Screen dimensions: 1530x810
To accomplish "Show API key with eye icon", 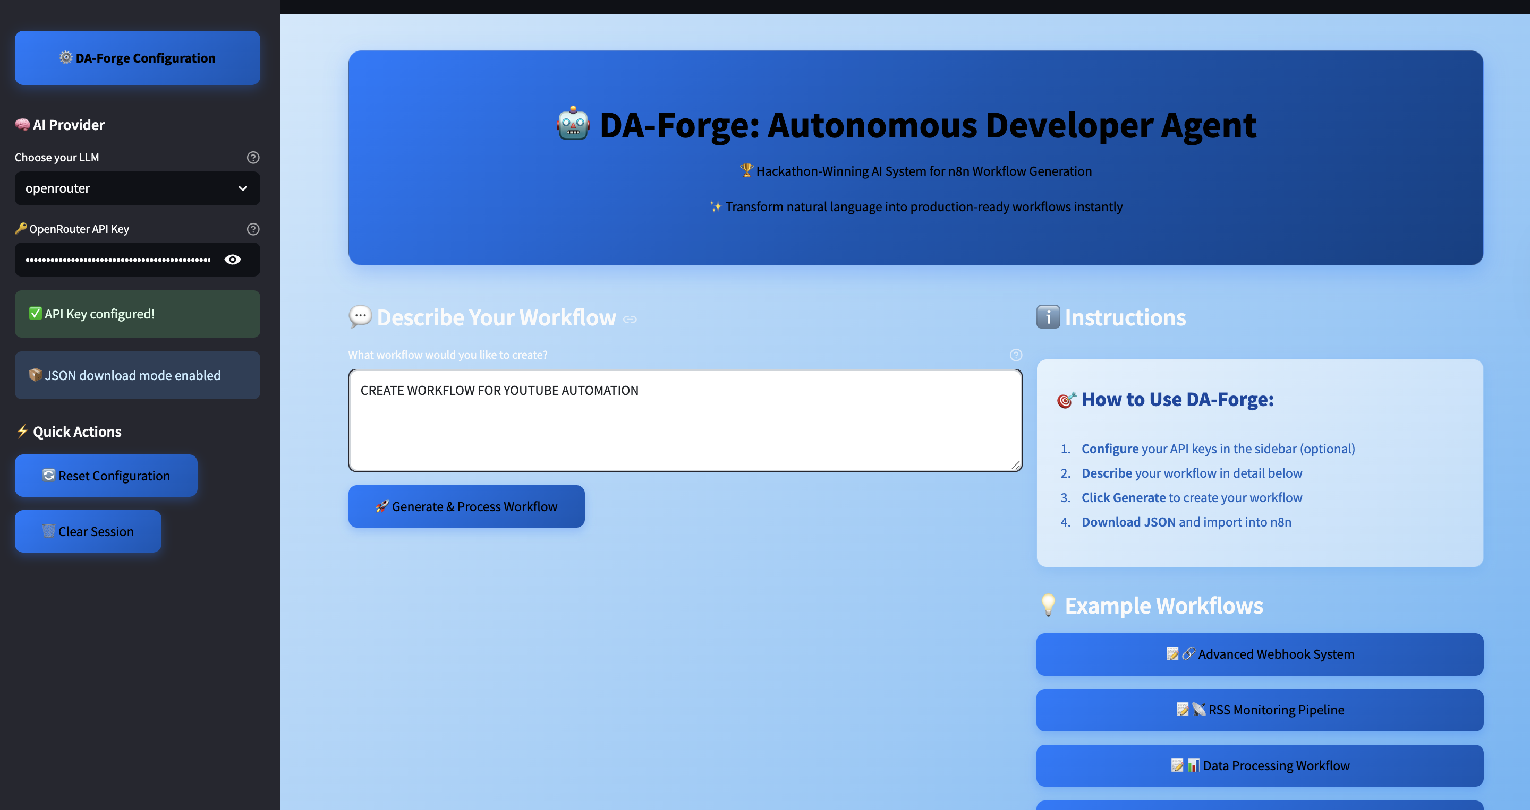I will tap(232, 260).
